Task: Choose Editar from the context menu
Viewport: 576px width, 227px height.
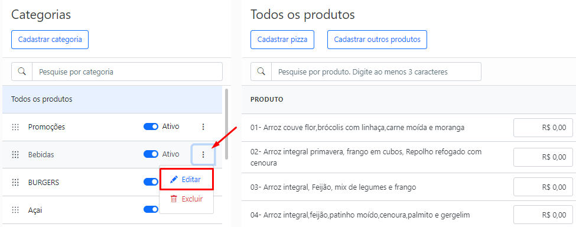Action: pos(186,180)
